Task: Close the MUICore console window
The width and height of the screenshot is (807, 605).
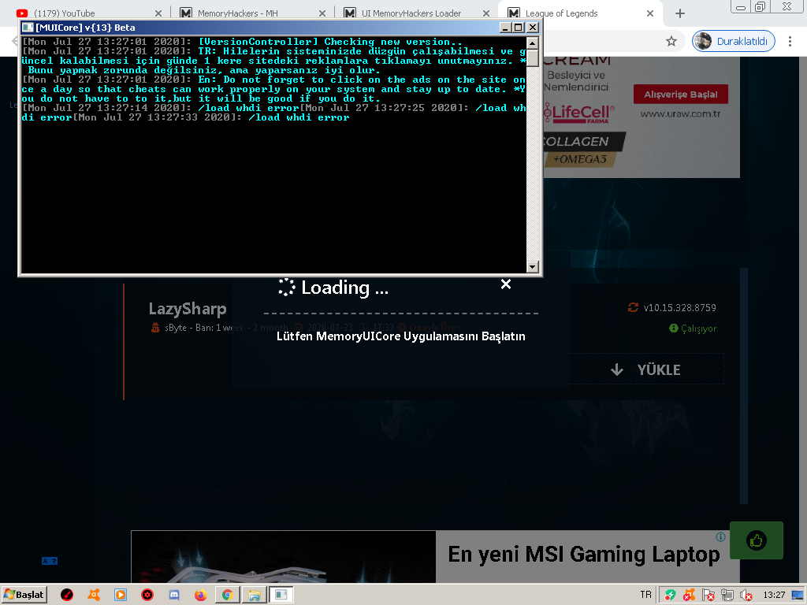Action: [533, 28]
